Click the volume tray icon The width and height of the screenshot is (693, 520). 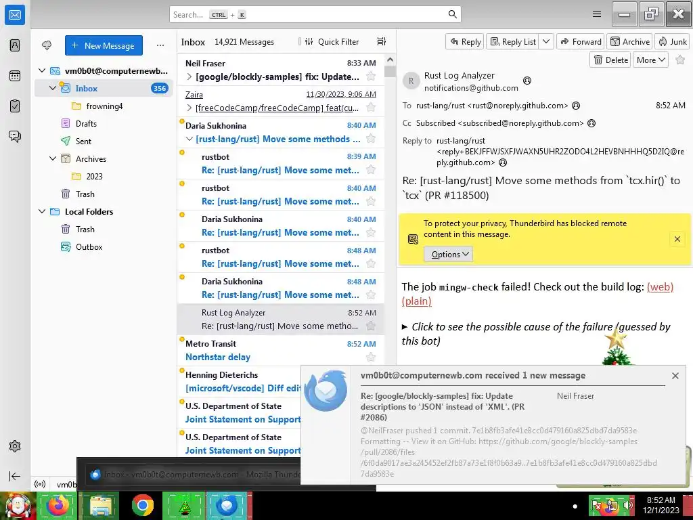click(x=627, y=505)
